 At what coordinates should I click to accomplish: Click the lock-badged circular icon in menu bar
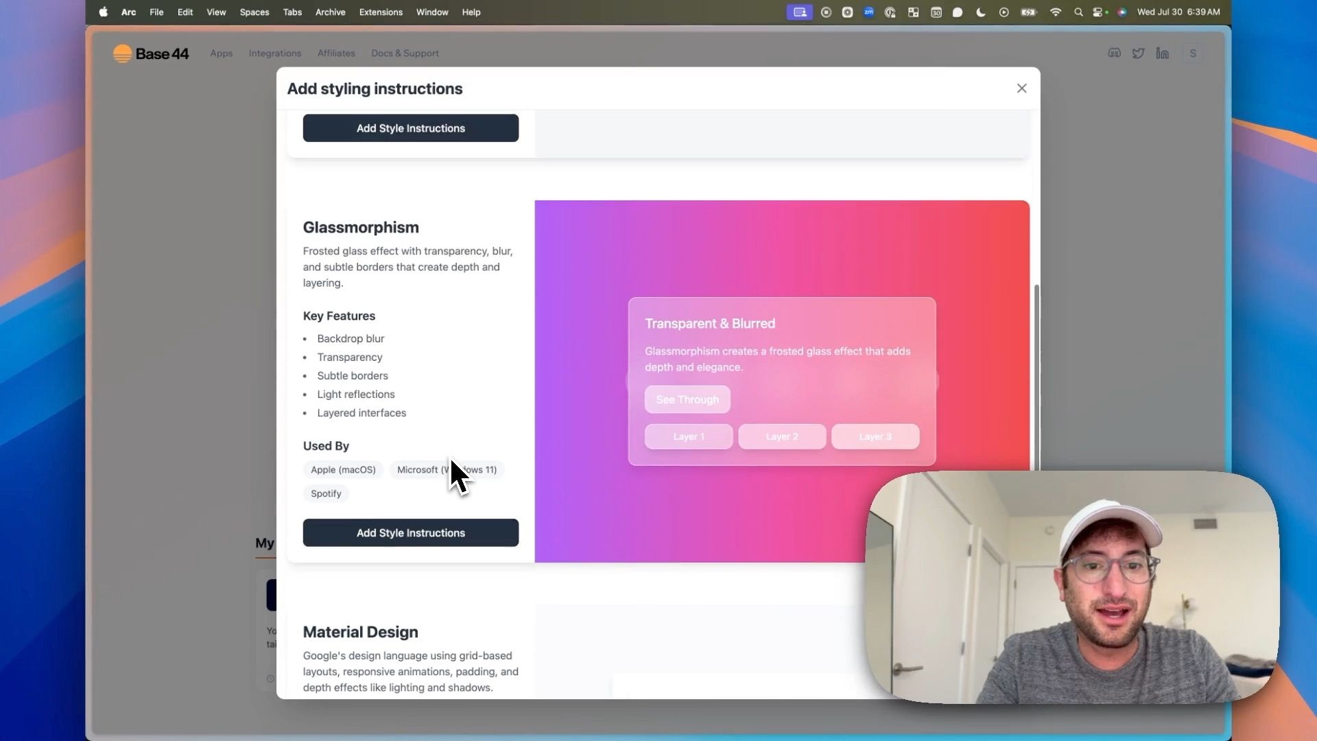click(890, 12)
